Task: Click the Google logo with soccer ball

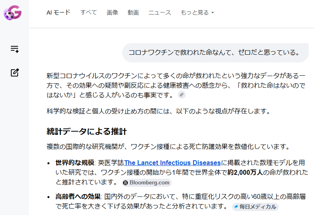Action: click(x=12, y=12)
